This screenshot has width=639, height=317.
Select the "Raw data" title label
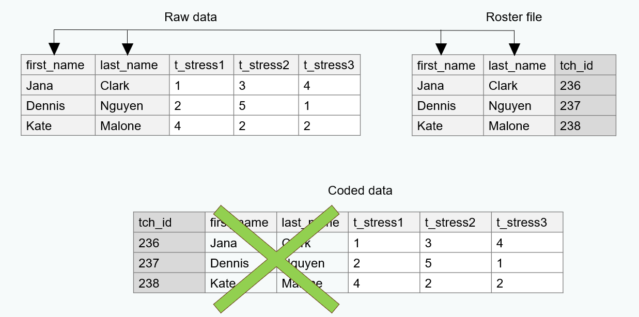pos(191,17)
